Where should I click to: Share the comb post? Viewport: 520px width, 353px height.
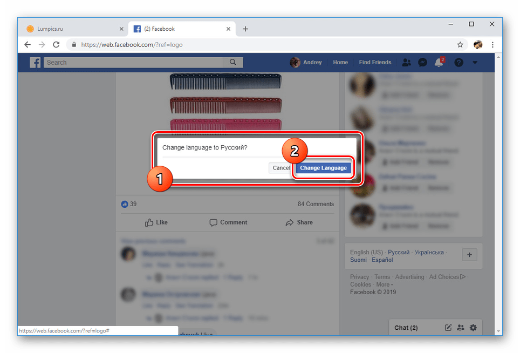click(x=299, y=222)
